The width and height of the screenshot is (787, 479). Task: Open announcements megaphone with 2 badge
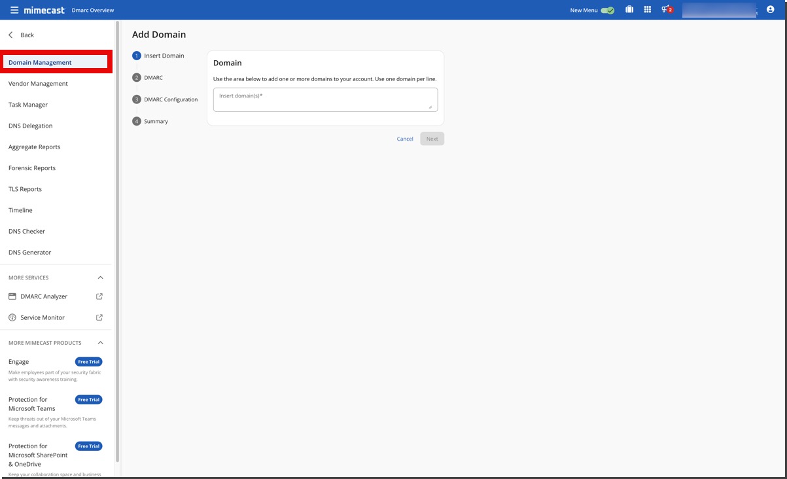coord(667,10)
